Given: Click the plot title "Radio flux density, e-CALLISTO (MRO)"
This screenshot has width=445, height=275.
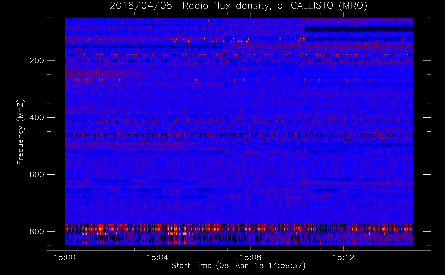Looking at the screenshot, I should point(275,6).
